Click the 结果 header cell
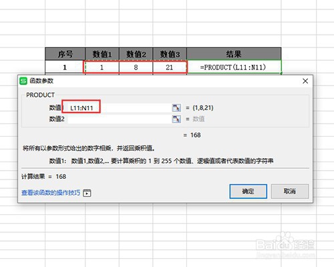 pos(234,54)
